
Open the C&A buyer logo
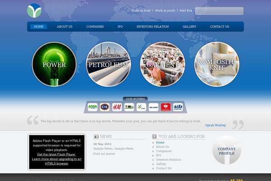105,107
